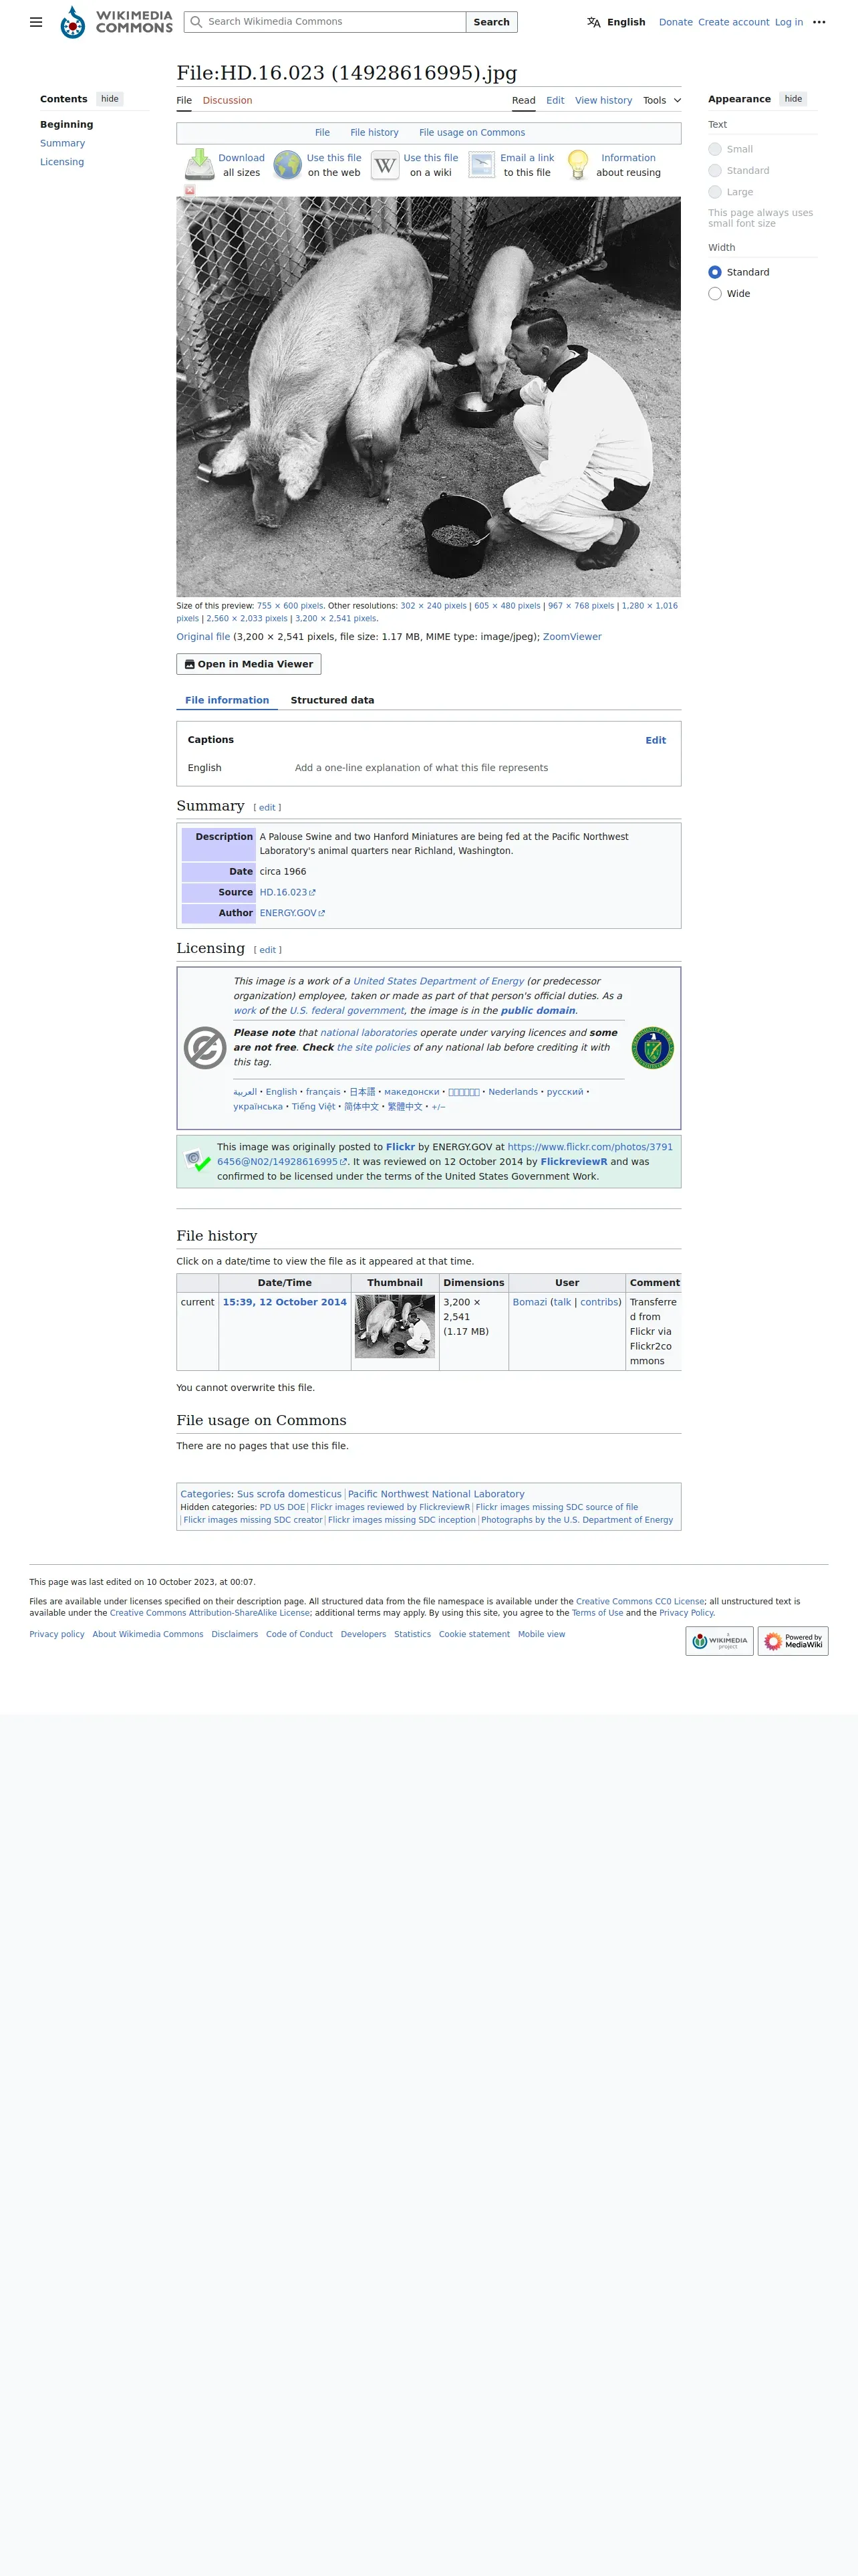Open the hamburger main menu
The image size is (858, 2576).
(36, 22)
